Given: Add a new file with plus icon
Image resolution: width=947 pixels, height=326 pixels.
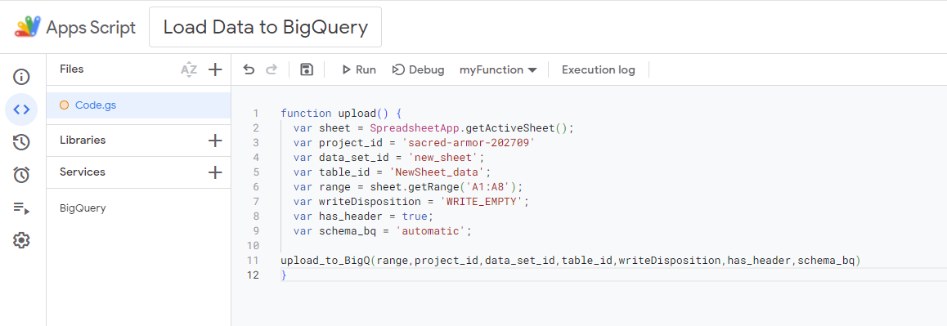Looking at the screenshot, I should point(215,69).
